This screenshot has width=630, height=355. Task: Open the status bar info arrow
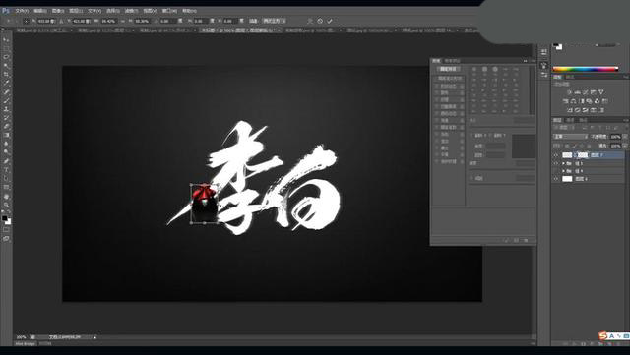94,337
